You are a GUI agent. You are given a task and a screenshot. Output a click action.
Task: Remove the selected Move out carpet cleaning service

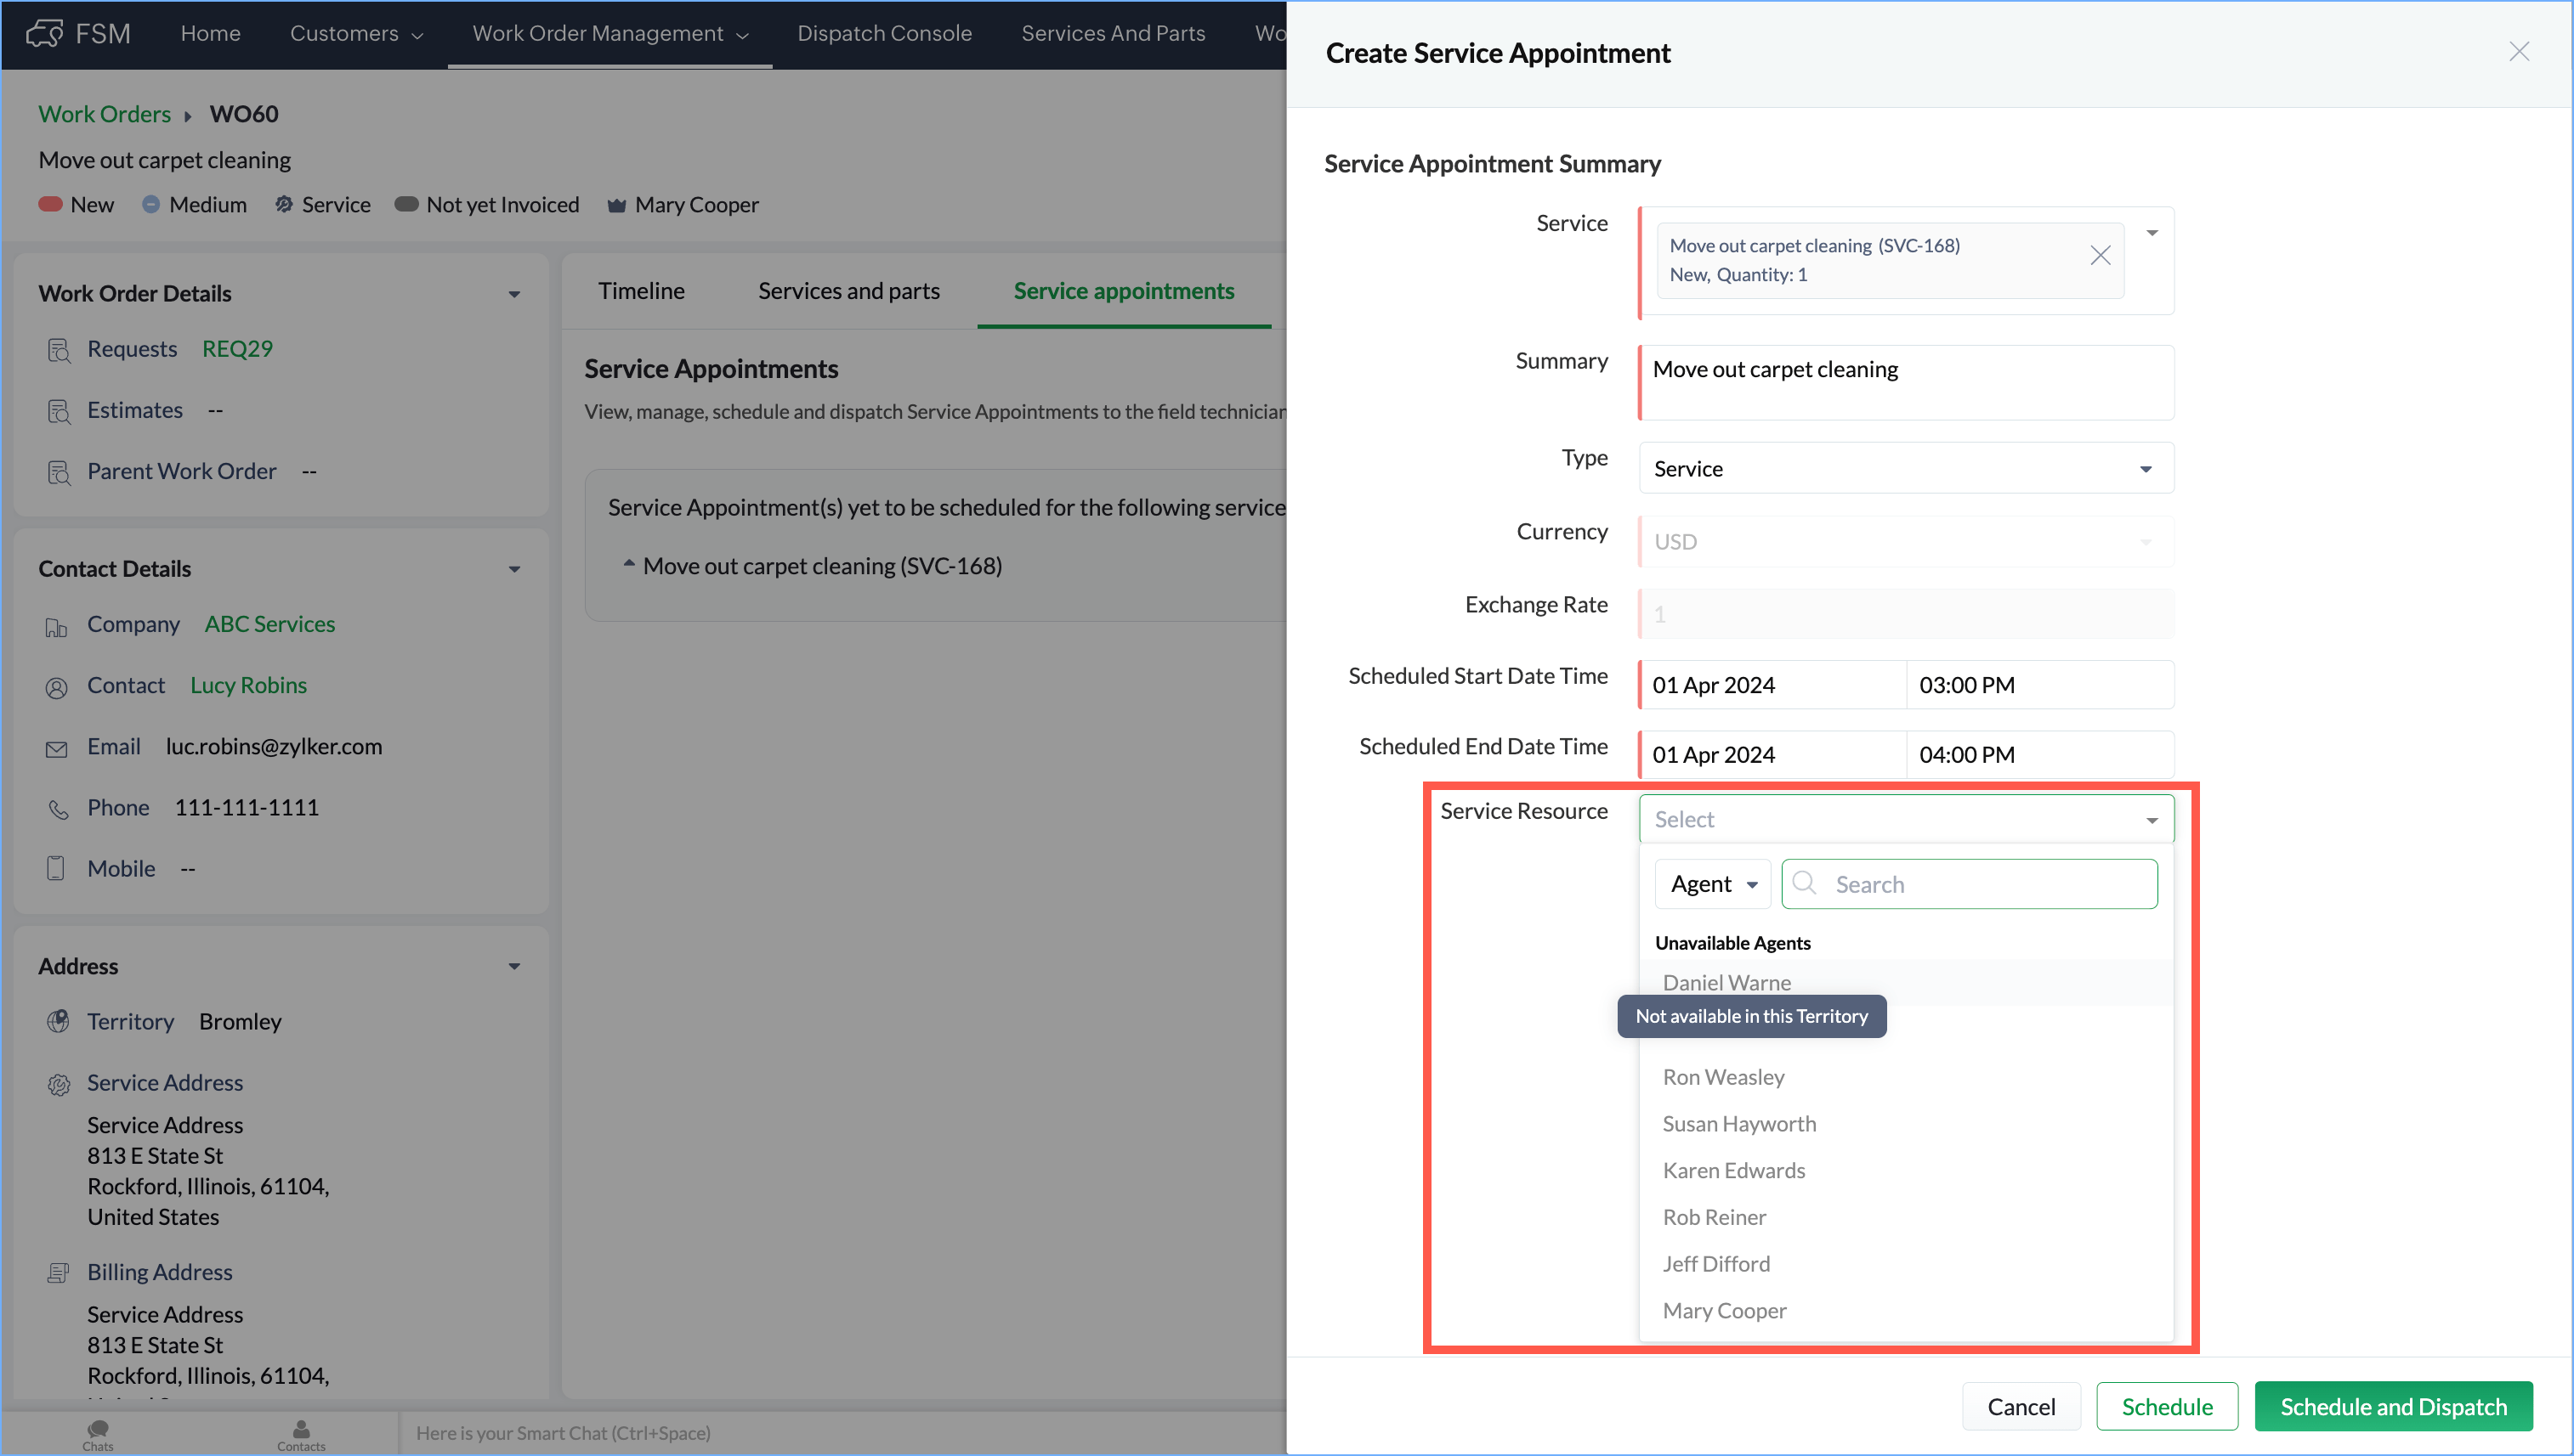[x=2100, y=256]
